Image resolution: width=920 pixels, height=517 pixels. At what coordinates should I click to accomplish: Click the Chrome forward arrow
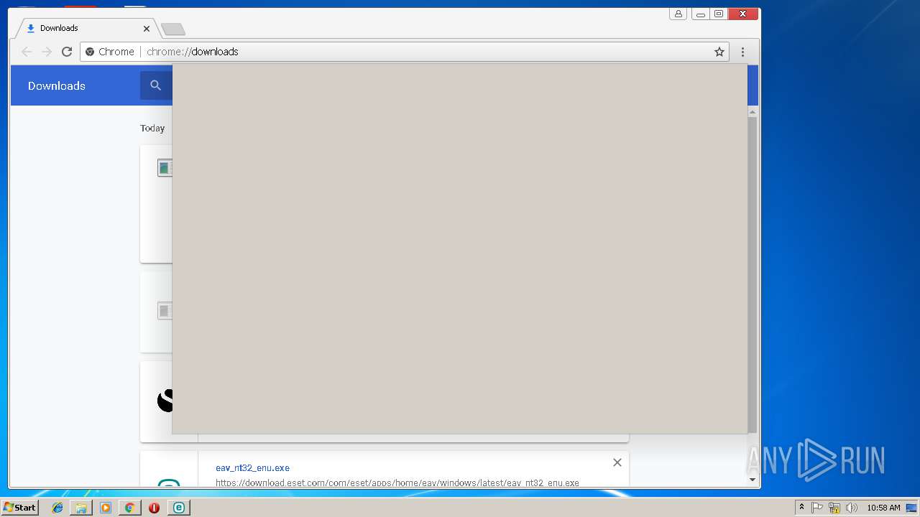coord(47,52)
